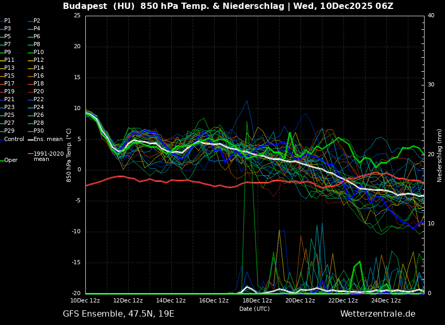Select the P10 legend entry
The height and width of the screenshot is (325, 445).
click(x=38, y=52)
